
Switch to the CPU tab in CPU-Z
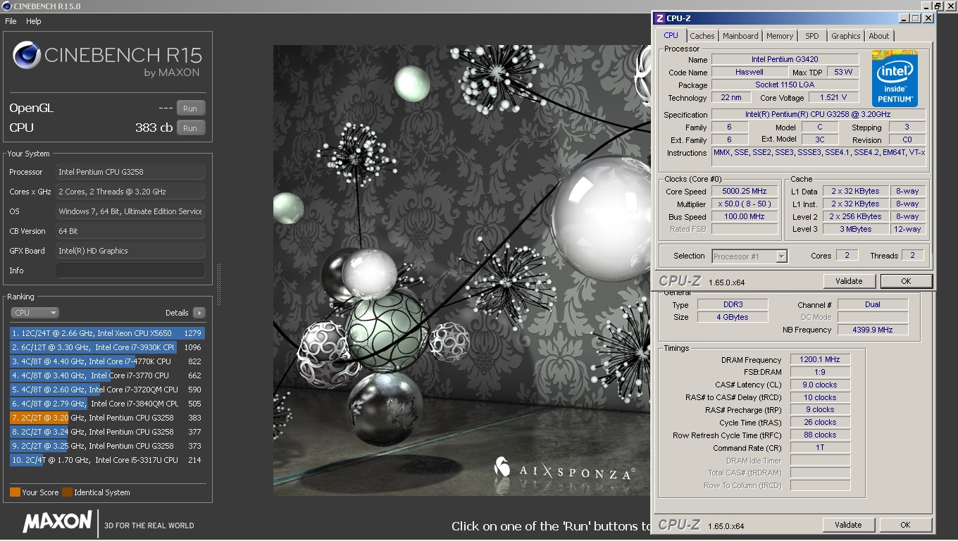[x=671, y=35]
